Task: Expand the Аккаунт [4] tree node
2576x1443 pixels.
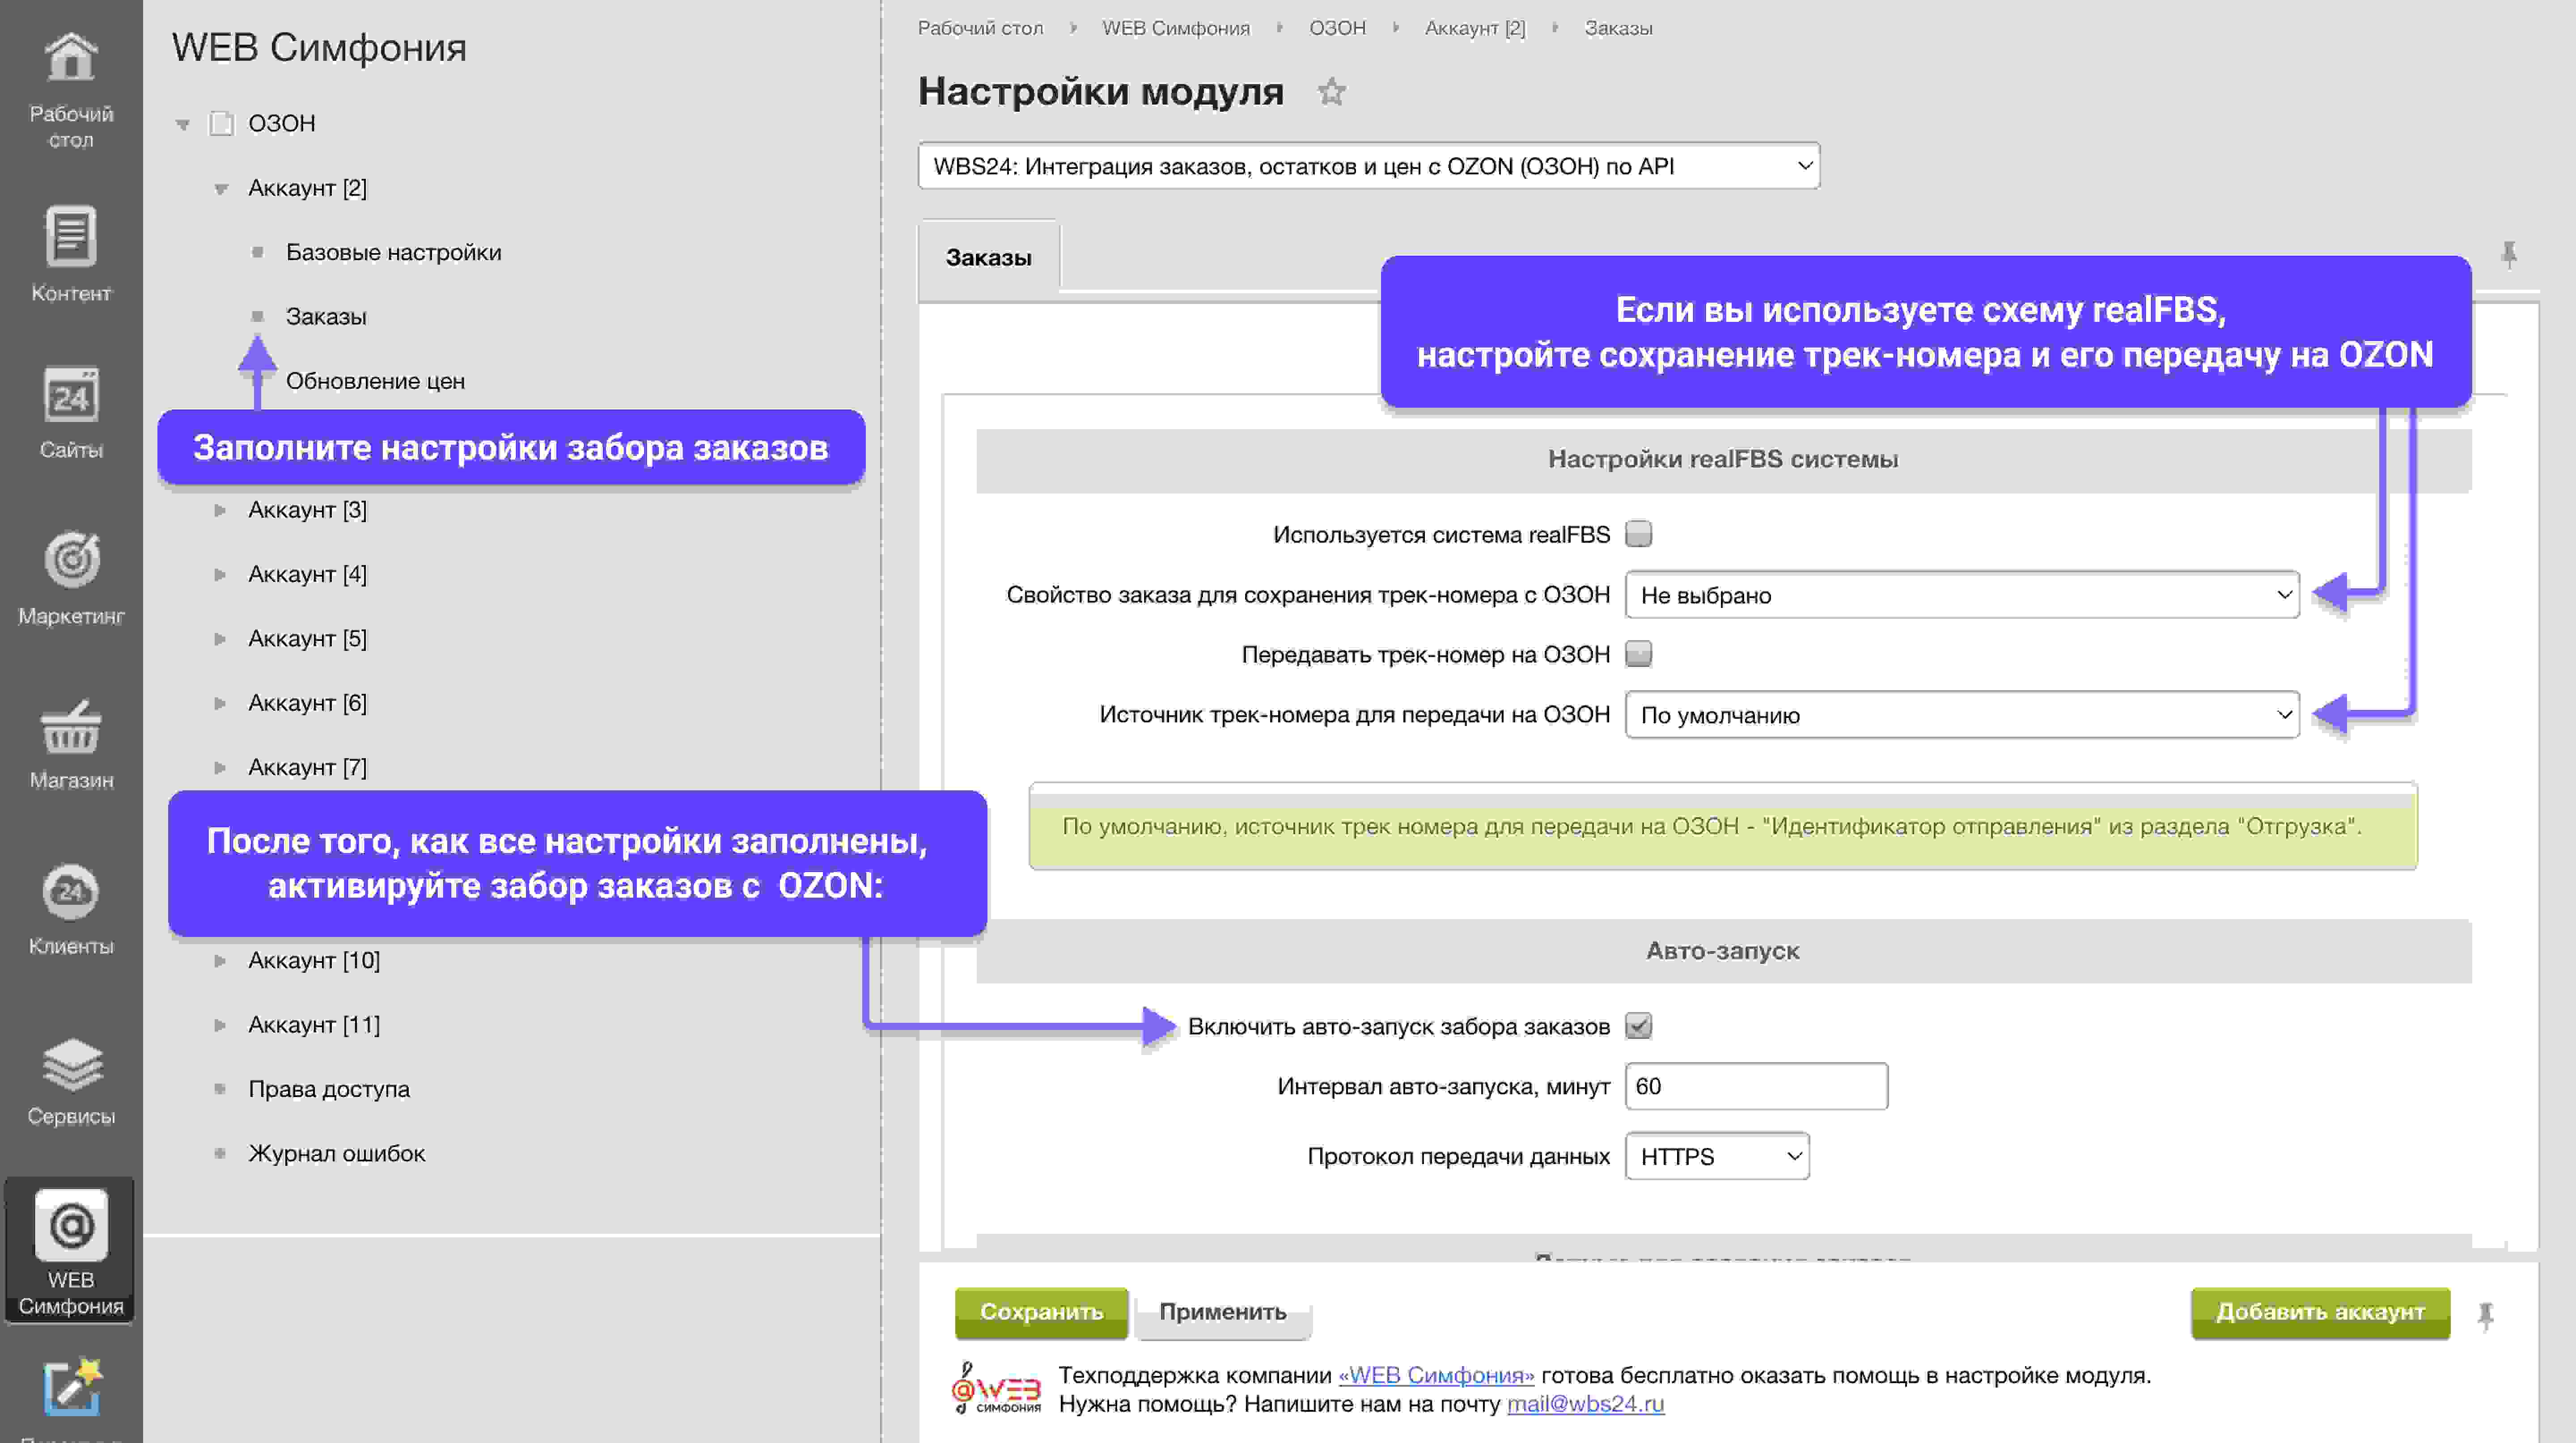Action: click(x=220, y=574)
